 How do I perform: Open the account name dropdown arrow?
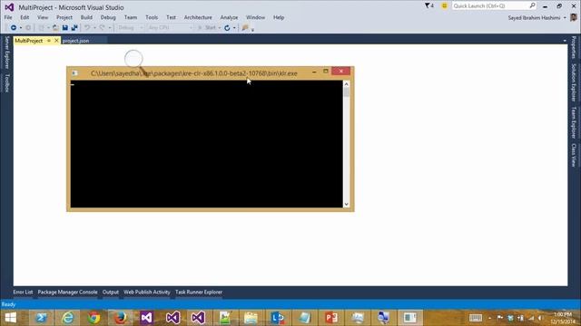(565, 18)
